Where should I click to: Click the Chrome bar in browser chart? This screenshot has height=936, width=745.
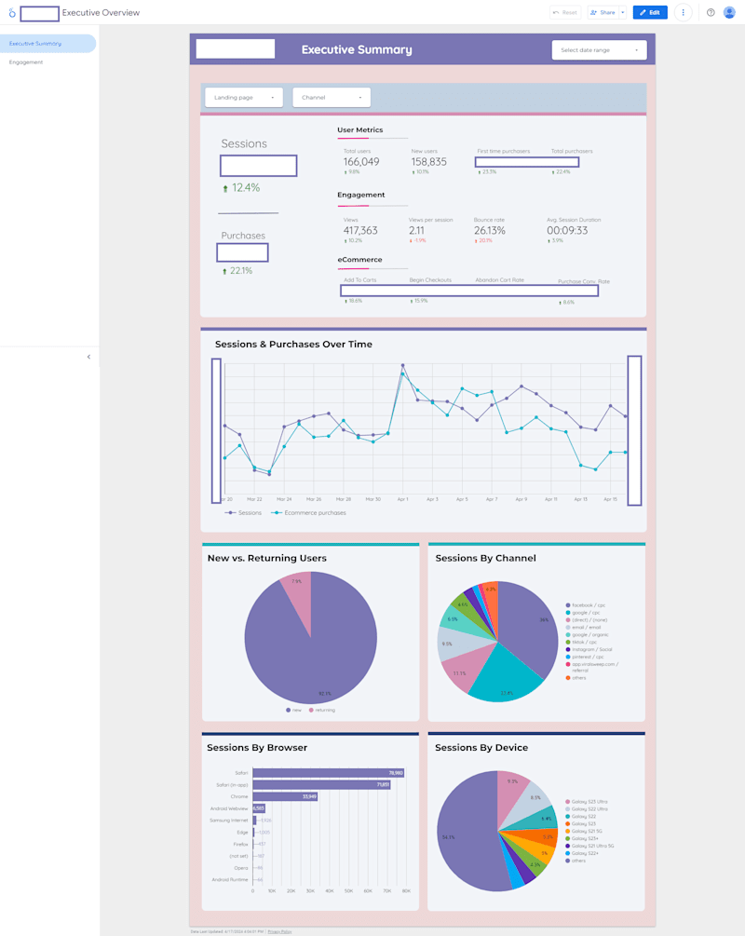point(285,797)
